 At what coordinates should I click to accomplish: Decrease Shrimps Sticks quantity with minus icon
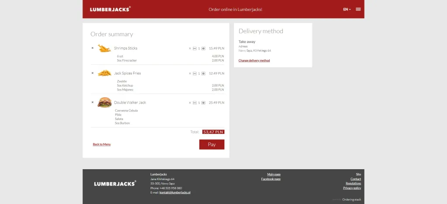194,49
